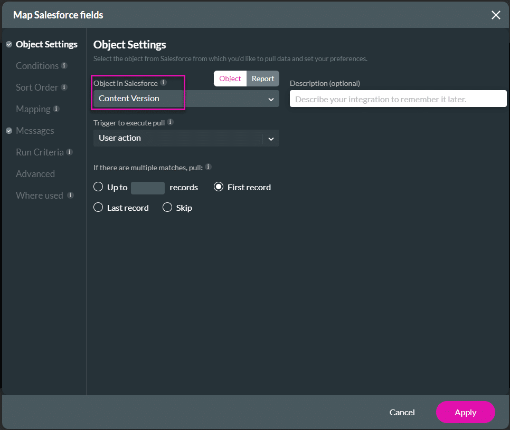The width and height of the screenshot is (510, 430).
Task: Apply the Salesforce field mapping
Action: (465, 413)
